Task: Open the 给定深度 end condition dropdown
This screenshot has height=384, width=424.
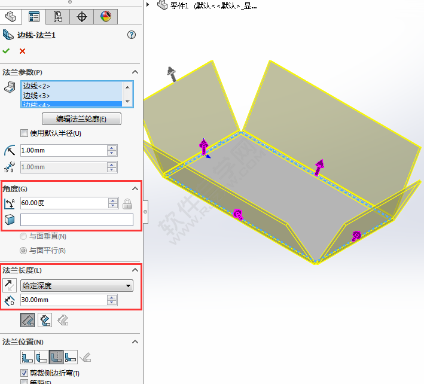Action: coord(77,285)
